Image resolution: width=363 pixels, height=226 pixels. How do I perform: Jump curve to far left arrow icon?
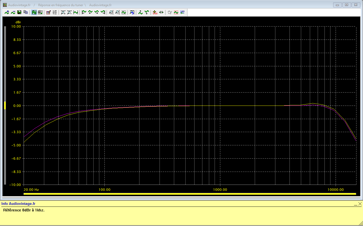[84, 12]
